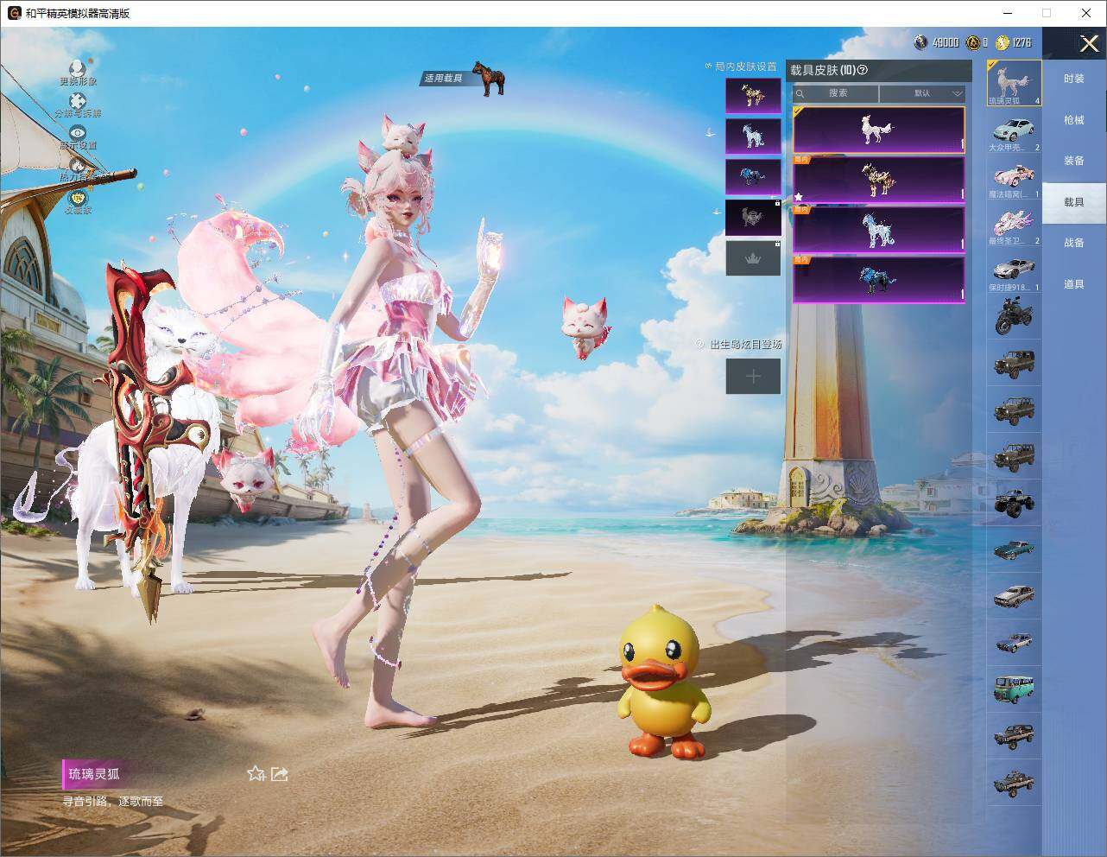Close the inventory with the X button
The image size is (1107, 857).
click(x=1089, y=43)
